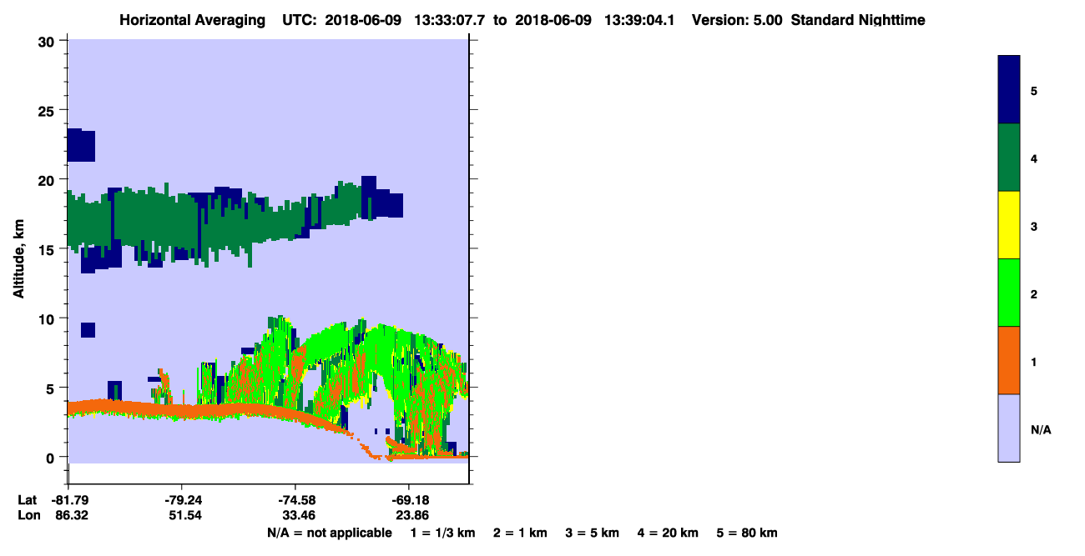
Task: Click the altitude tick label 0
Action: point(52,457)
